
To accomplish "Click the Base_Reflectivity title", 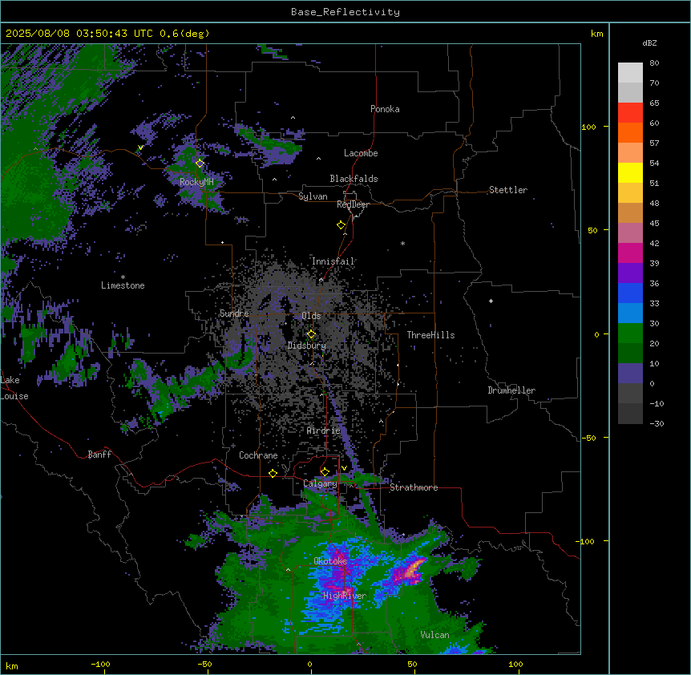I will tap(345, 12).
